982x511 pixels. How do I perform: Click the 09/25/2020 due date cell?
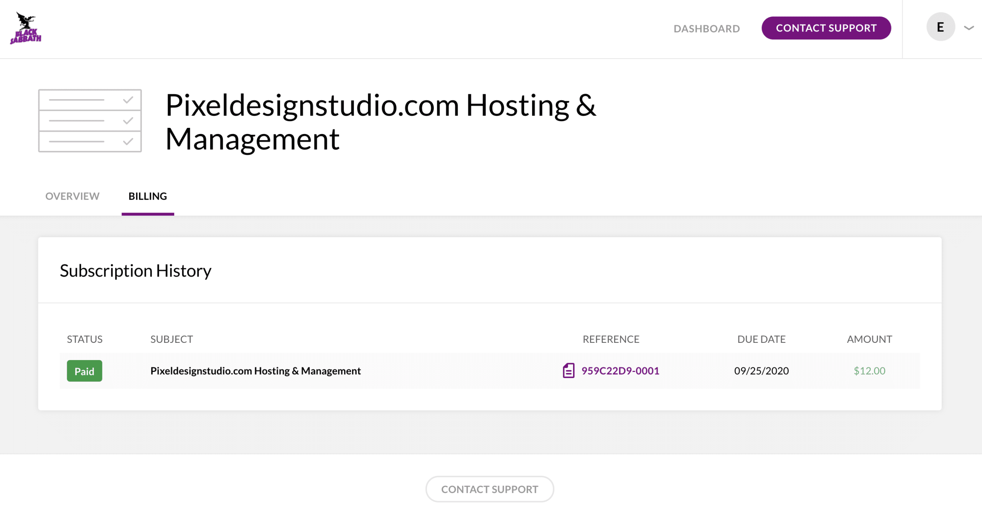761,370
